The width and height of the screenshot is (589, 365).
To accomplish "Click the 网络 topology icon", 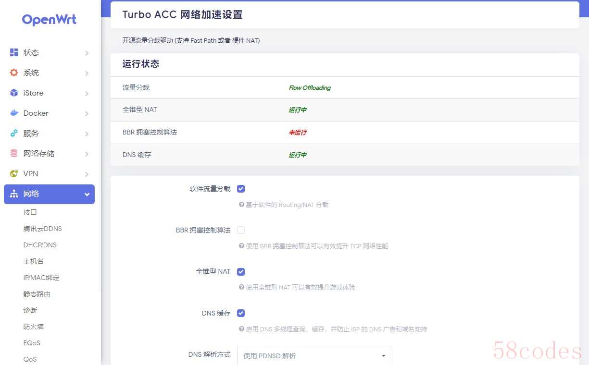I will pyautogui.click(x=14, y=194).
